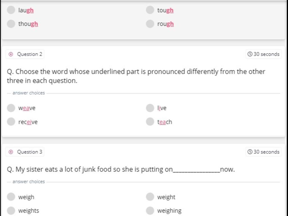The height and width of the screenshot is (216, 288).
Task: Click the Question 3 label badge
Action: coord(25,152)
